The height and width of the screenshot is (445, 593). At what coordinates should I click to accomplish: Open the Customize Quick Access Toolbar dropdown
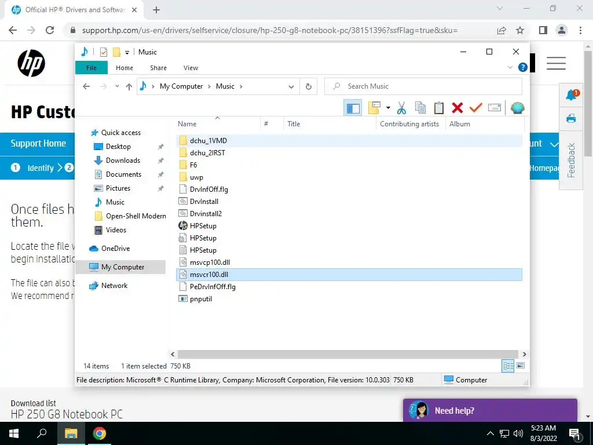tap(127, 53)
